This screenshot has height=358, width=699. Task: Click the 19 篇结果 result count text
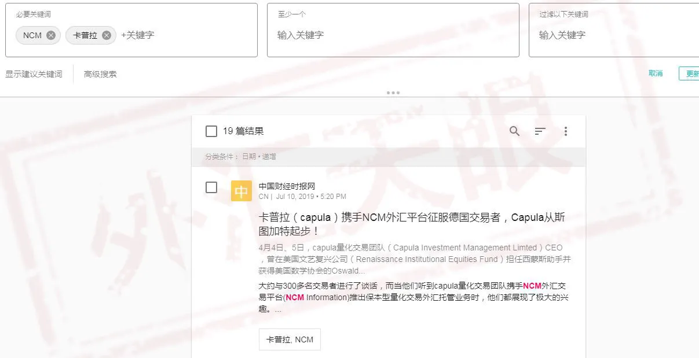click(243, 131)
